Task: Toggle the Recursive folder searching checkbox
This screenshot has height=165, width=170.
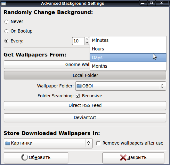Action: coord(78,96)
